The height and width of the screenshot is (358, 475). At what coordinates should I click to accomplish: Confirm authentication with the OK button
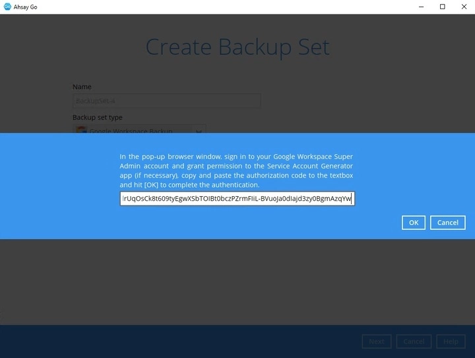click(x=414, y=223)
